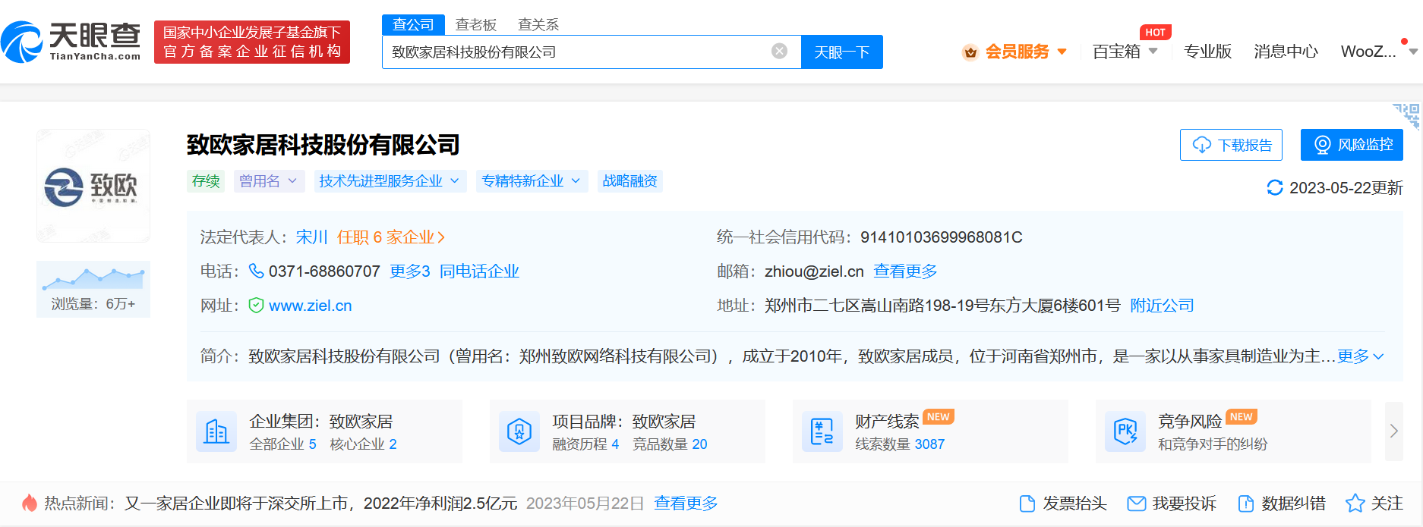Click the TianYanCha logo
The height and width of the screenshot is (527, 1423).
pyautogui.click(x=71, y=42)
